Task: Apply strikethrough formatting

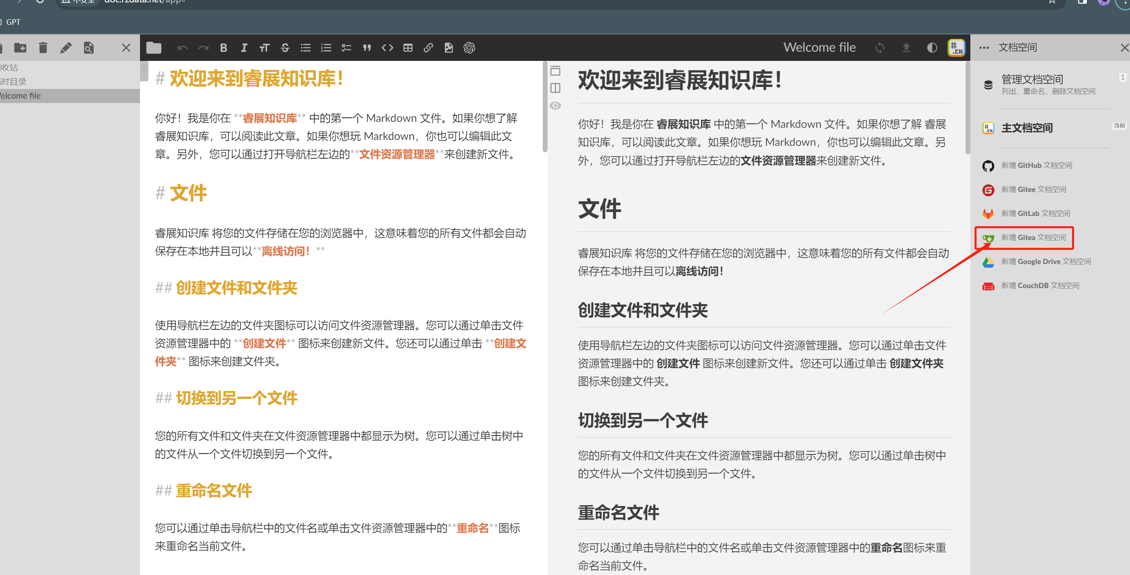Action: (285, 48)
